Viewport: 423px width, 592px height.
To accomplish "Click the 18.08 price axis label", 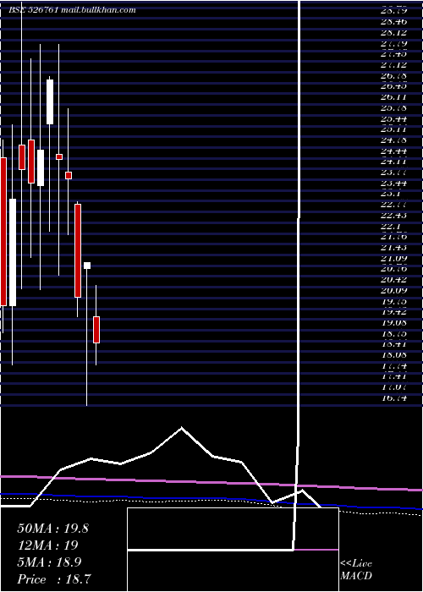I will pos(394,355).
